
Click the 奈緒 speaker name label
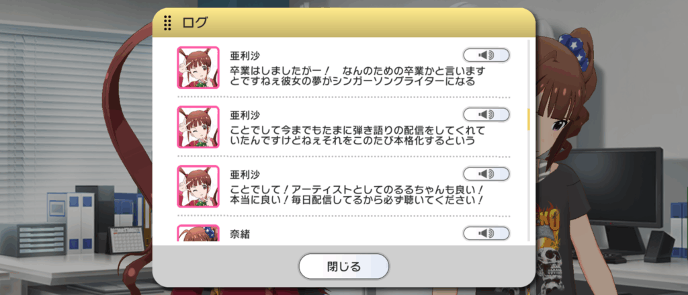pos(240,234)
